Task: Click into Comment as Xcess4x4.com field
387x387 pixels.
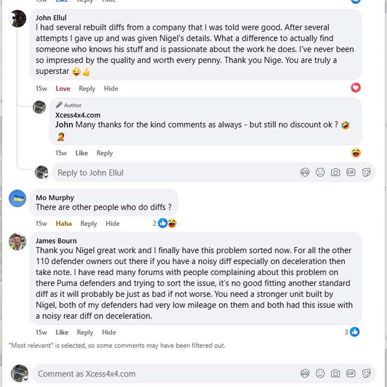Action: (x=159, y=374)
